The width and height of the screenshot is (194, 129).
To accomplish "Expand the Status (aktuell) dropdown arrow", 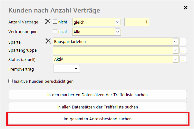I will click(175, 59).
